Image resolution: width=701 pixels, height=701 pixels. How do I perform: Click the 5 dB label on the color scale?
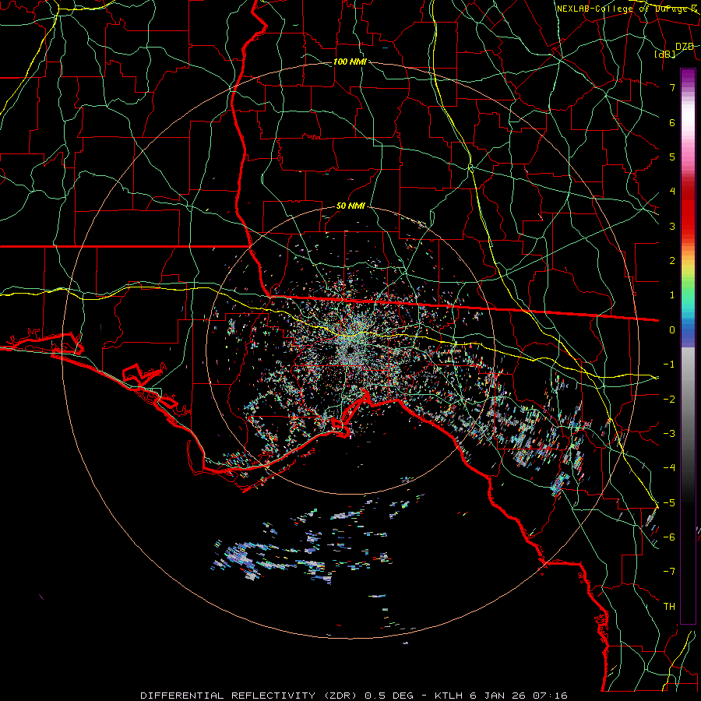tap(672, 157)
